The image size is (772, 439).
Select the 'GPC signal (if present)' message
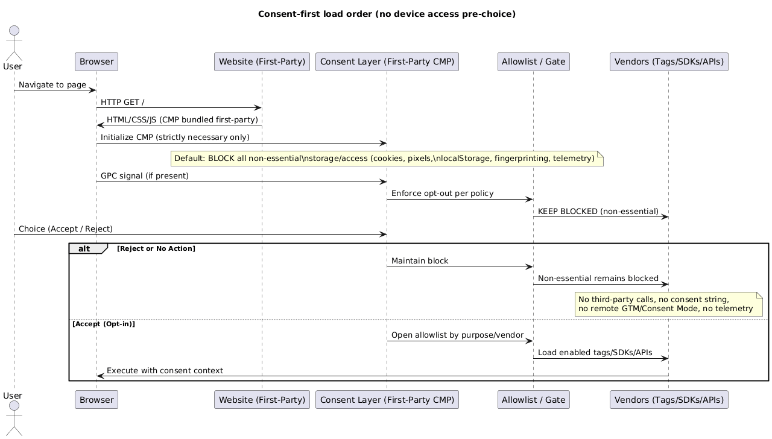(x=145, y=176)
